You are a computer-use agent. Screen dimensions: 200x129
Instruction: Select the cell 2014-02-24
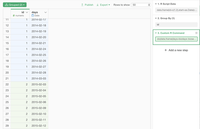pyautogui.click(x=39, y=49)
